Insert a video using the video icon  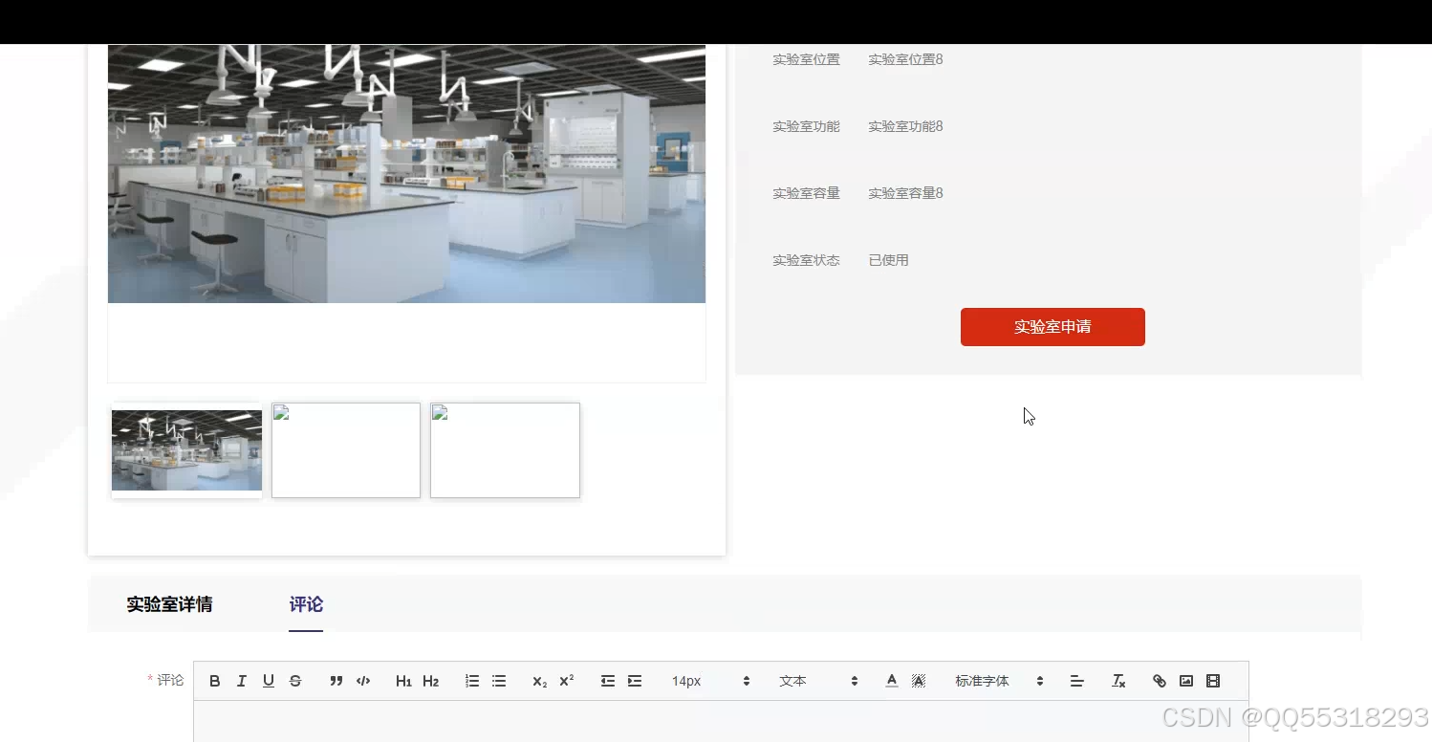(x=1213, y=680)
